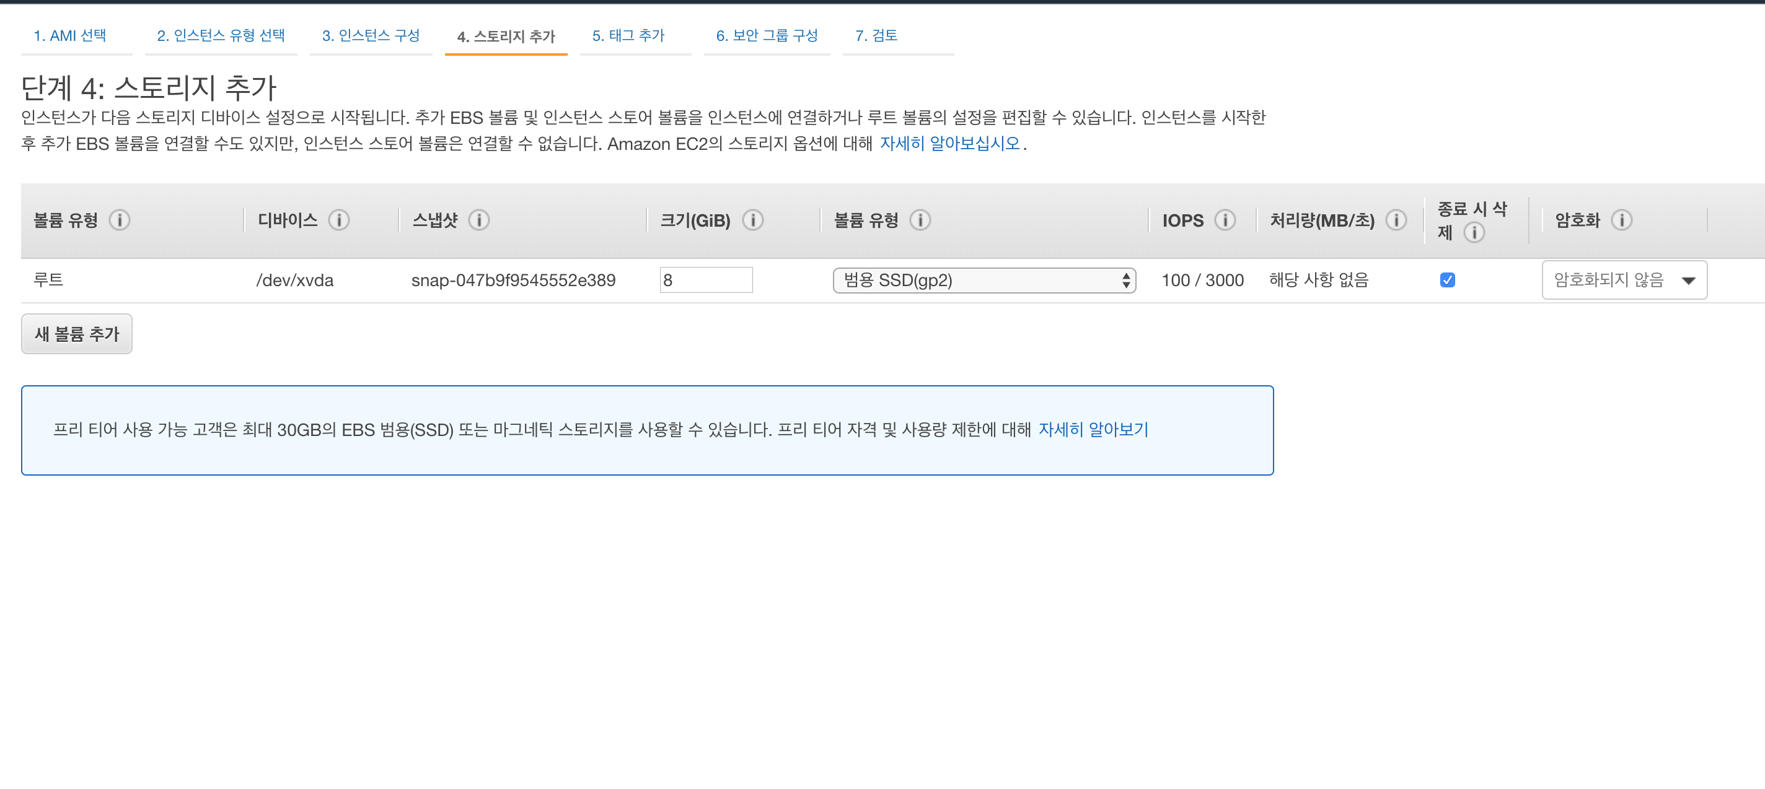
Task: Click the size GiB input field
Action: pyautogui.click(x=705, y=280)
